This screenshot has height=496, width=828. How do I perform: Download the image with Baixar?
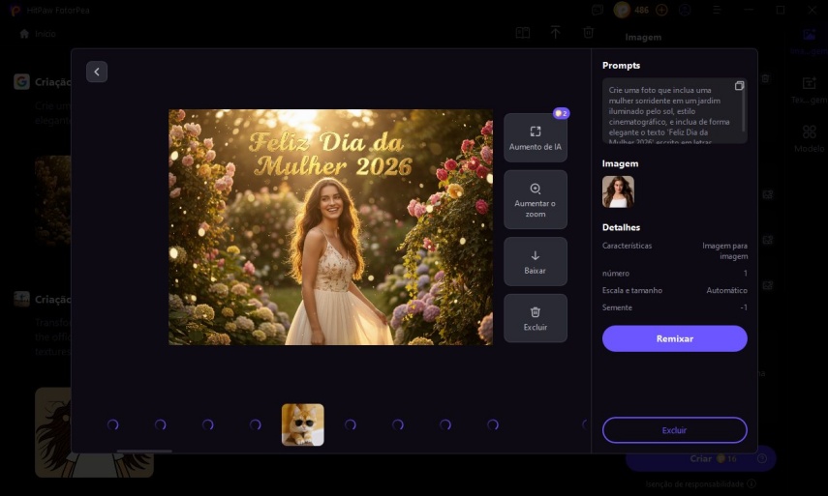pos(535,261)
